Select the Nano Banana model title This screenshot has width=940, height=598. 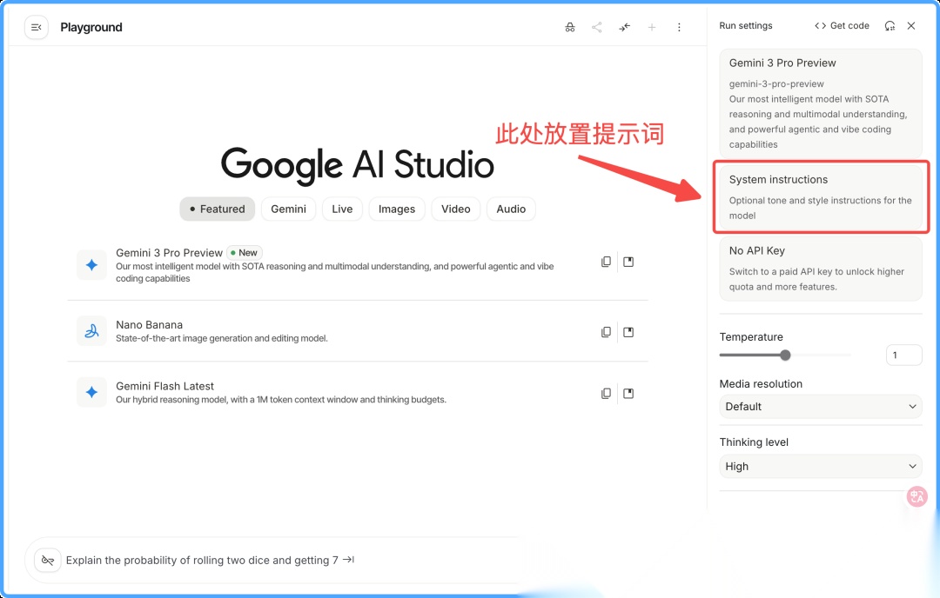click(x=150, y=324)
